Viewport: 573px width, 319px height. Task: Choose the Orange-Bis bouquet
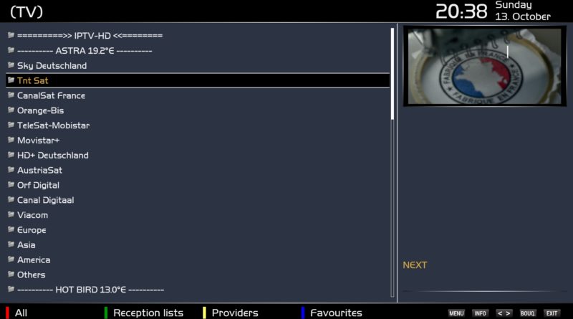tap(198, 110)
